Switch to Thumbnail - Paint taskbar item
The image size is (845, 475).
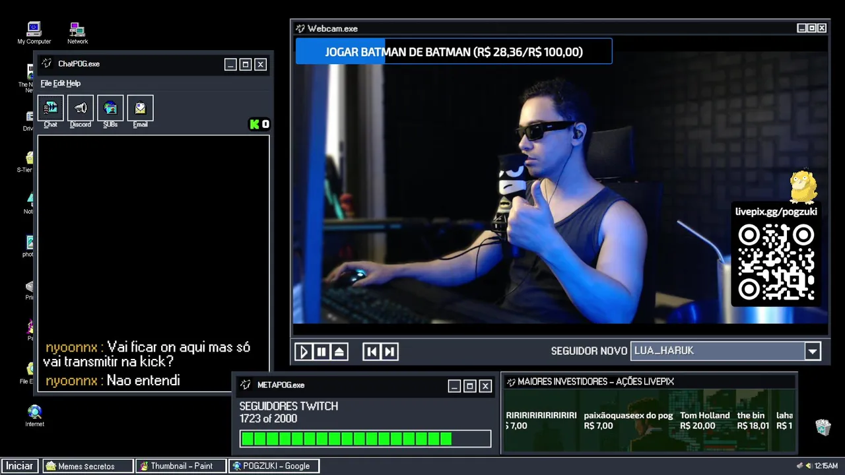181,466
